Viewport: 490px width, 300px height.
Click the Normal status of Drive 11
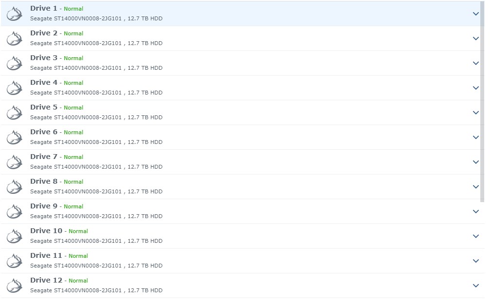tap(78, 256)
